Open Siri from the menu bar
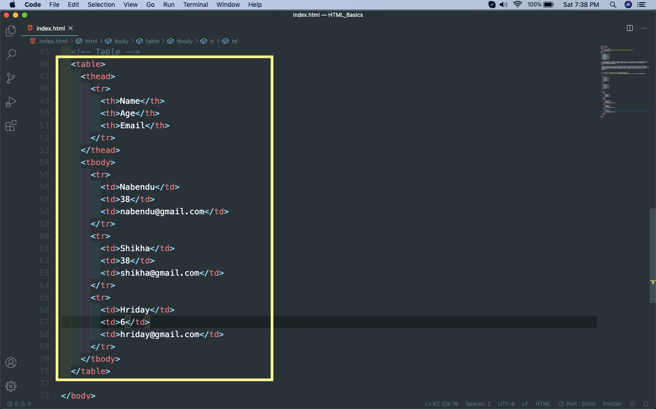The width and height of the screenshot is (656, 409). pyautogui.click(x=628, y=5)
